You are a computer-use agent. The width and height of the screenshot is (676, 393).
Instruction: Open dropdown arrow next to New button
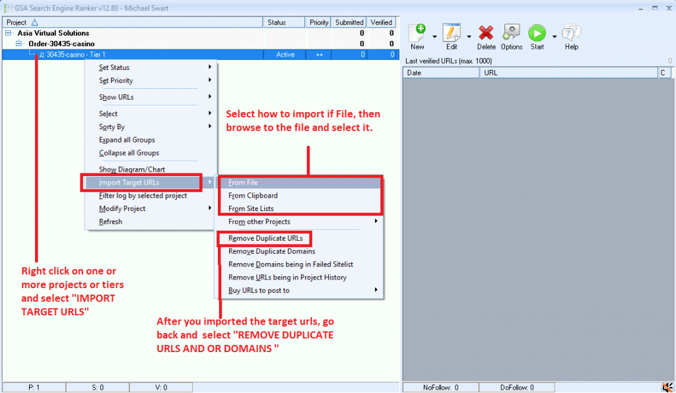(434, 37)
